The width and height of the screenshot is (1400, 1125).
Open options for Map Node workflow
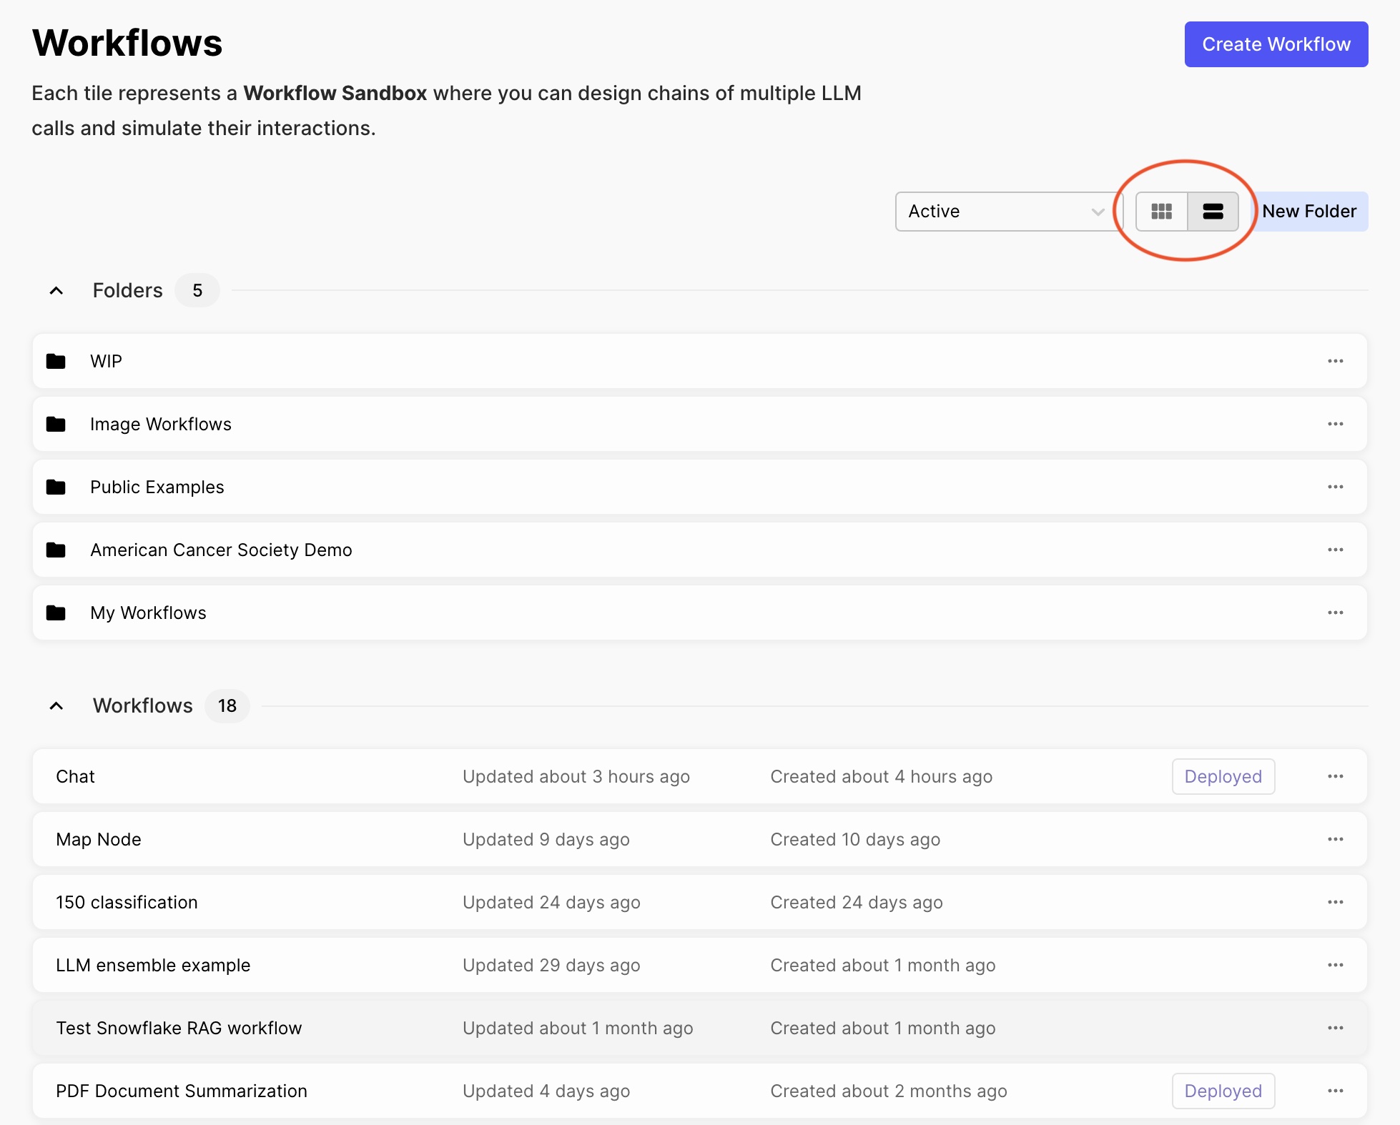click(1336, 839)
